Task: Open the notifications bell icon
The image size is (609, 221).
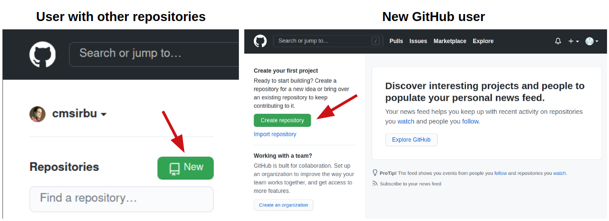Action: [x=558, y=41]
